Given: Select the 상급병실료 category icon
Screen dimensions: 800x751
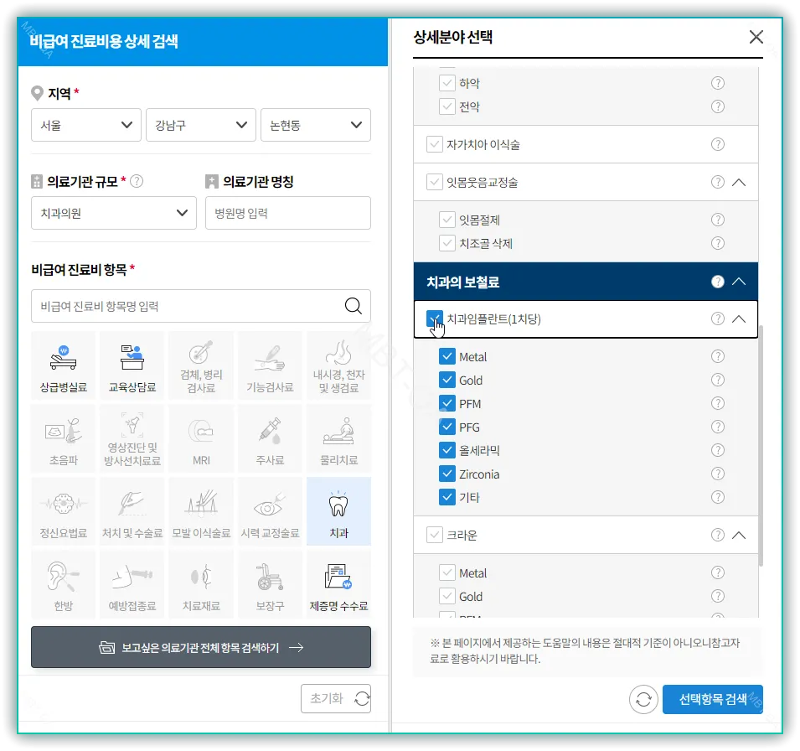Looking at the screenshot, I should tap(63, 365).
